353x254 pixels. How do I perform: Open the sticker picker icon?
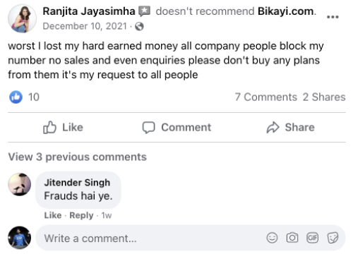333,238
